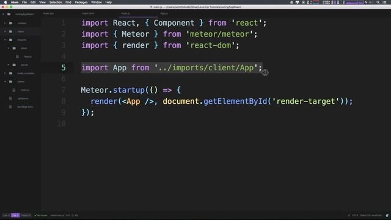This screenshot has height=220, width=391.
Task: Click the .gitignore file icon
Action: (10, 98)
